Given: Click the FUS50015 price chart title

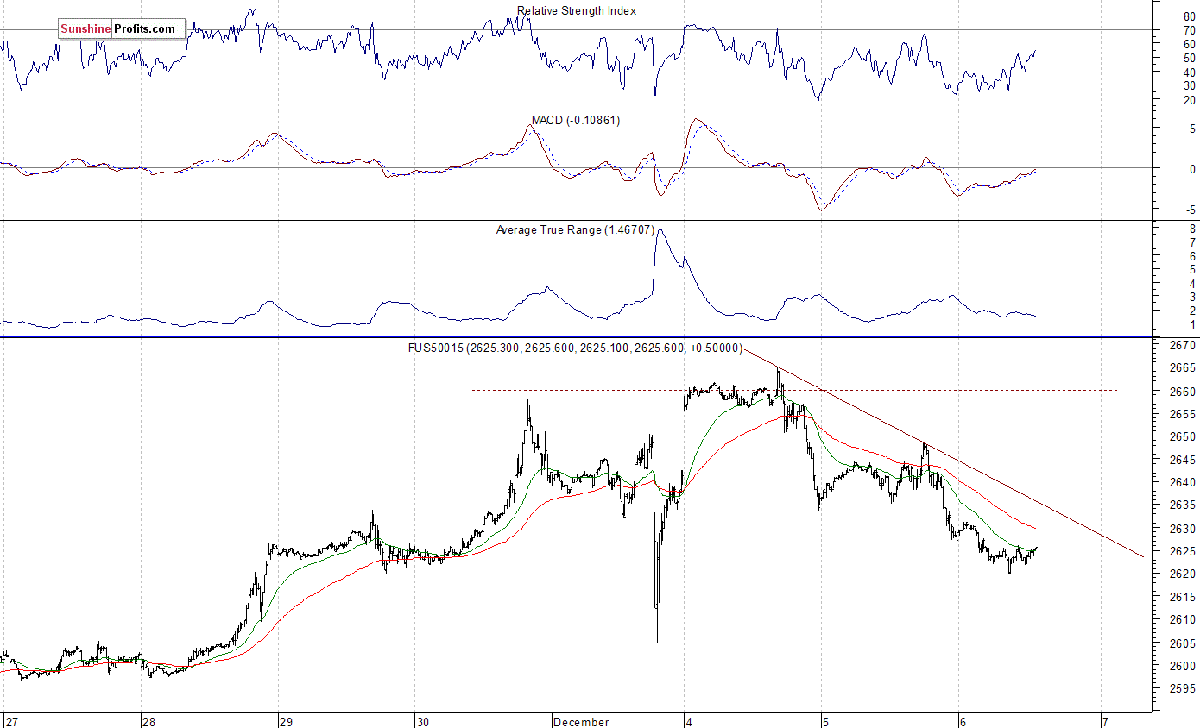Looking at the screenshot, I should pos(575,348).
